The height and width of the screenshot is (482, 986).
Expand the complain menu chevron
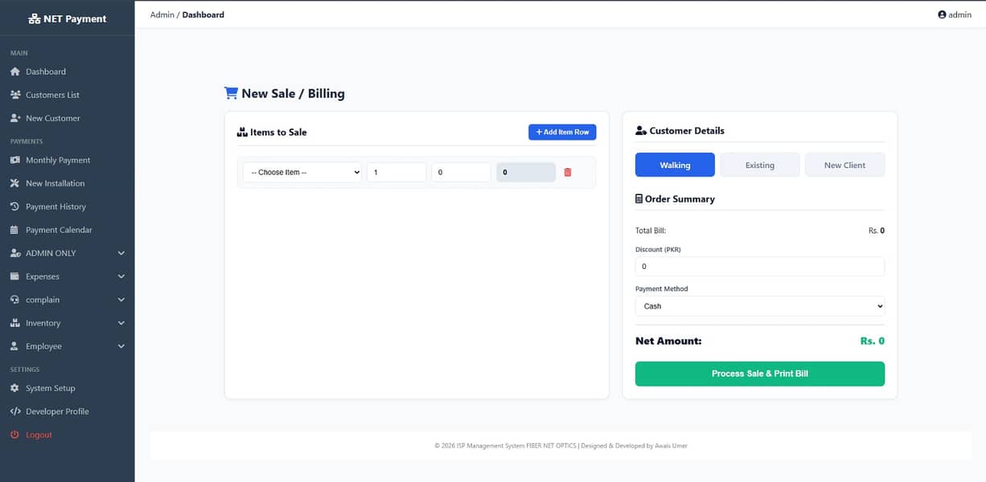point(121,300)
